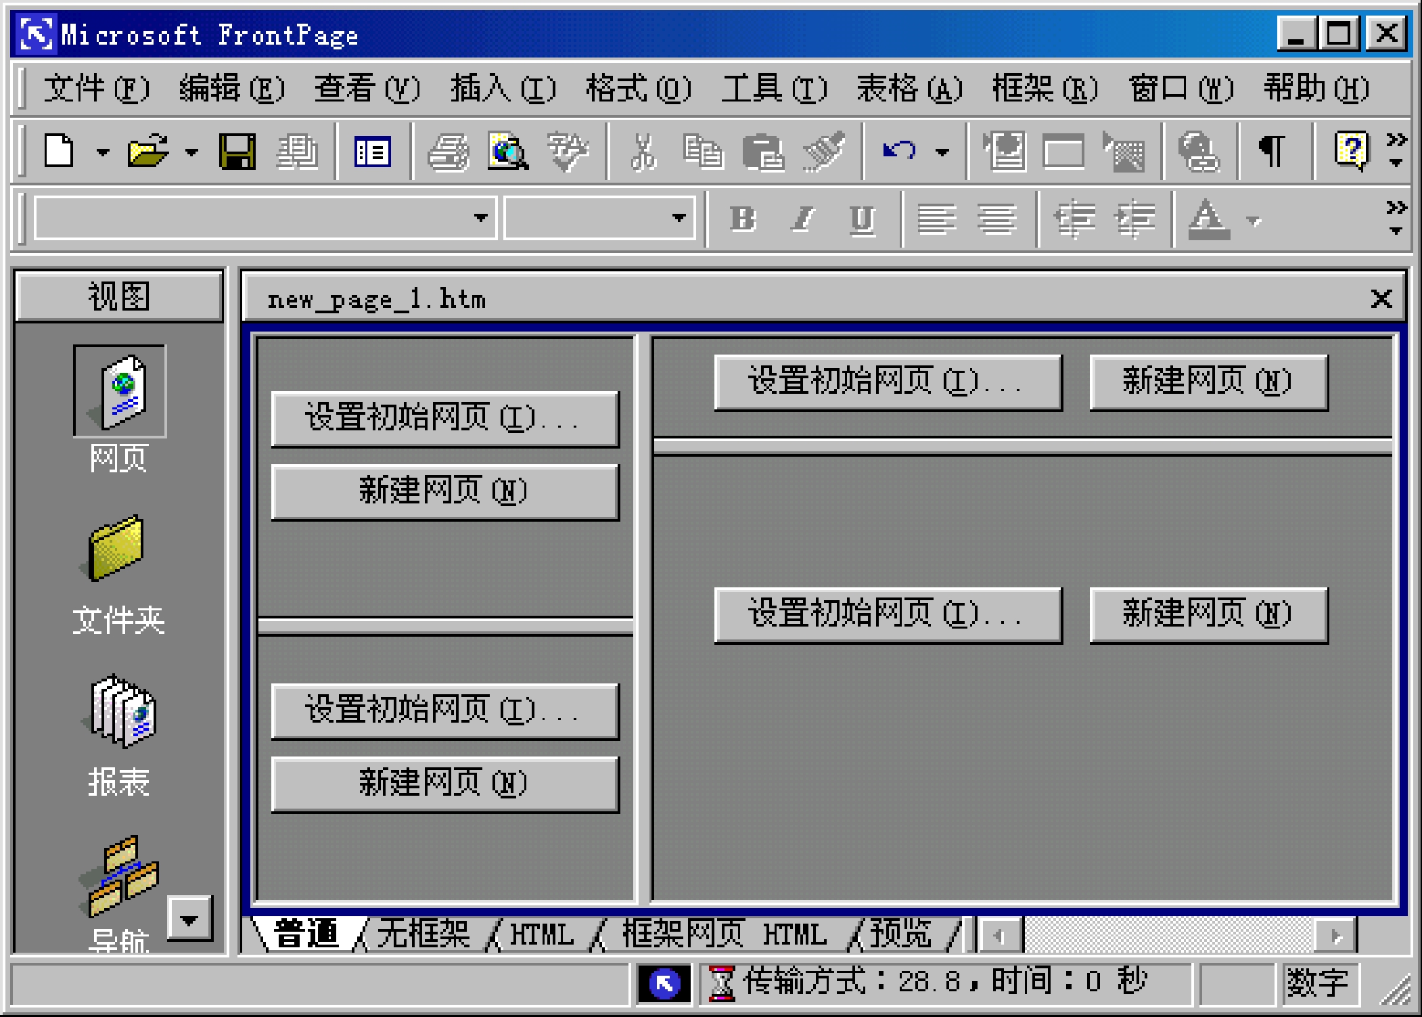The height and width of the screenshot is (1017, 1422).
Task: Toggle Show All paragraph marks
Action: click(1272, 150)
